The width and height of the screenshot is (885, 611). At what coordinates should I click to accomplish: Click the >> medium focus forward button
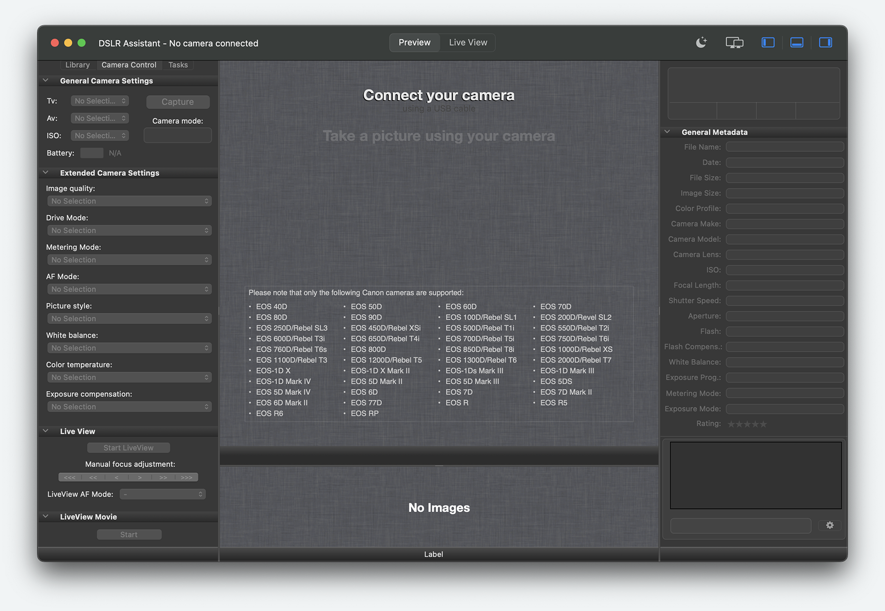[163, 477]
